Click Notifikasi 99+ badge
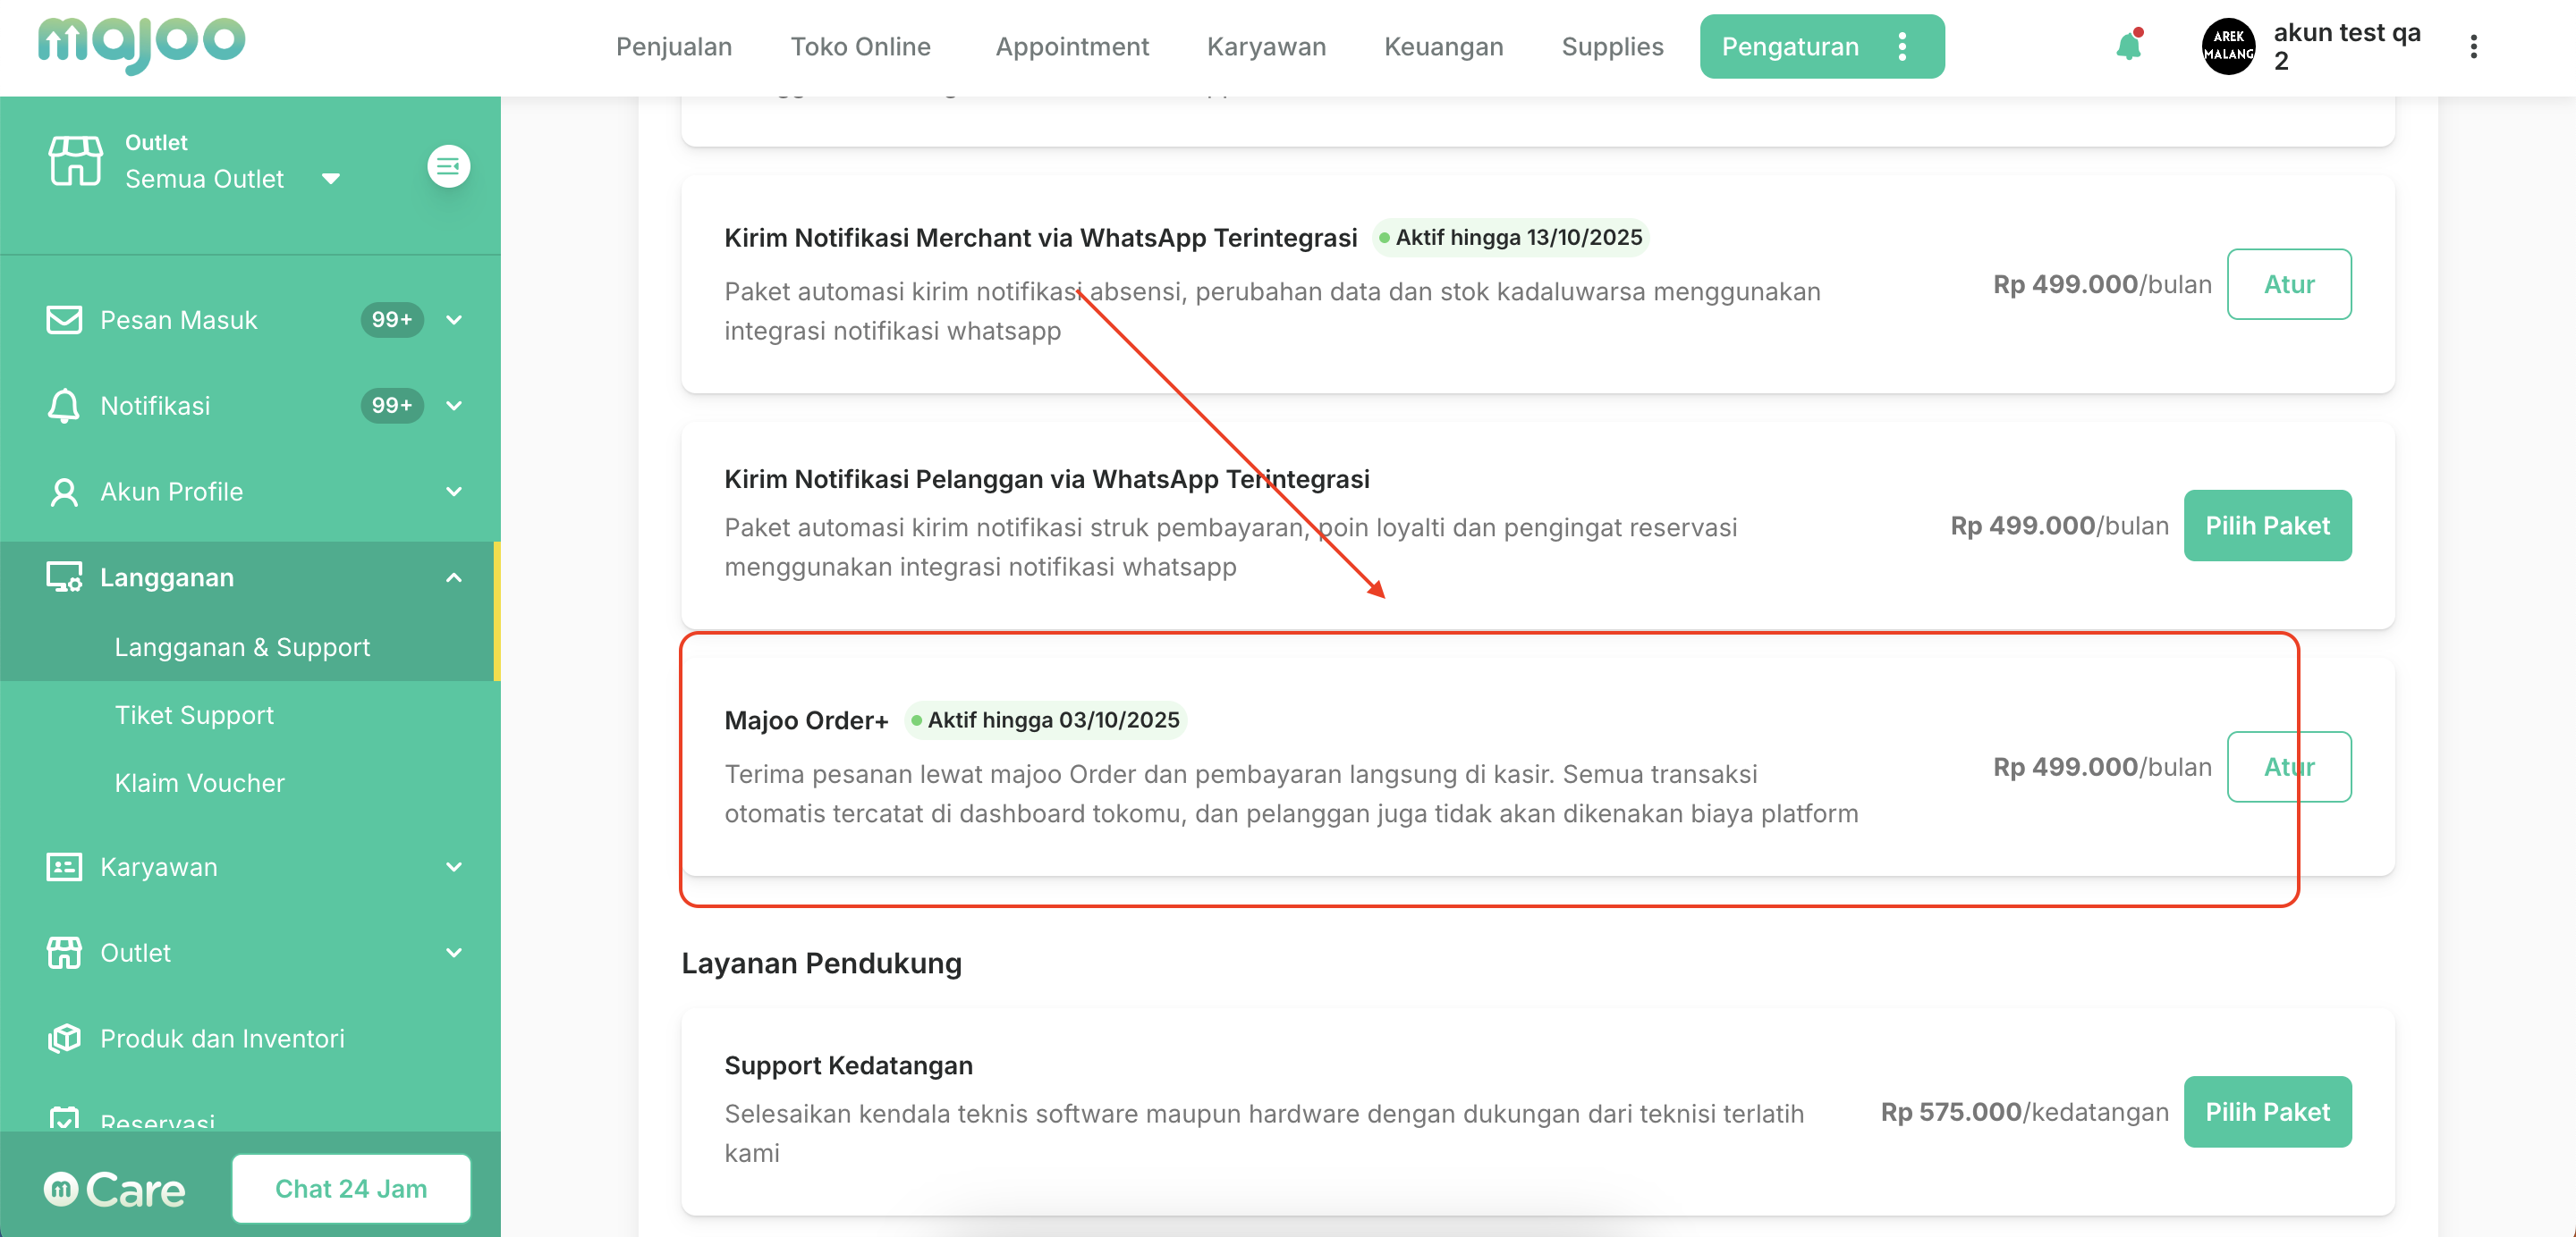 click(392, 406)
